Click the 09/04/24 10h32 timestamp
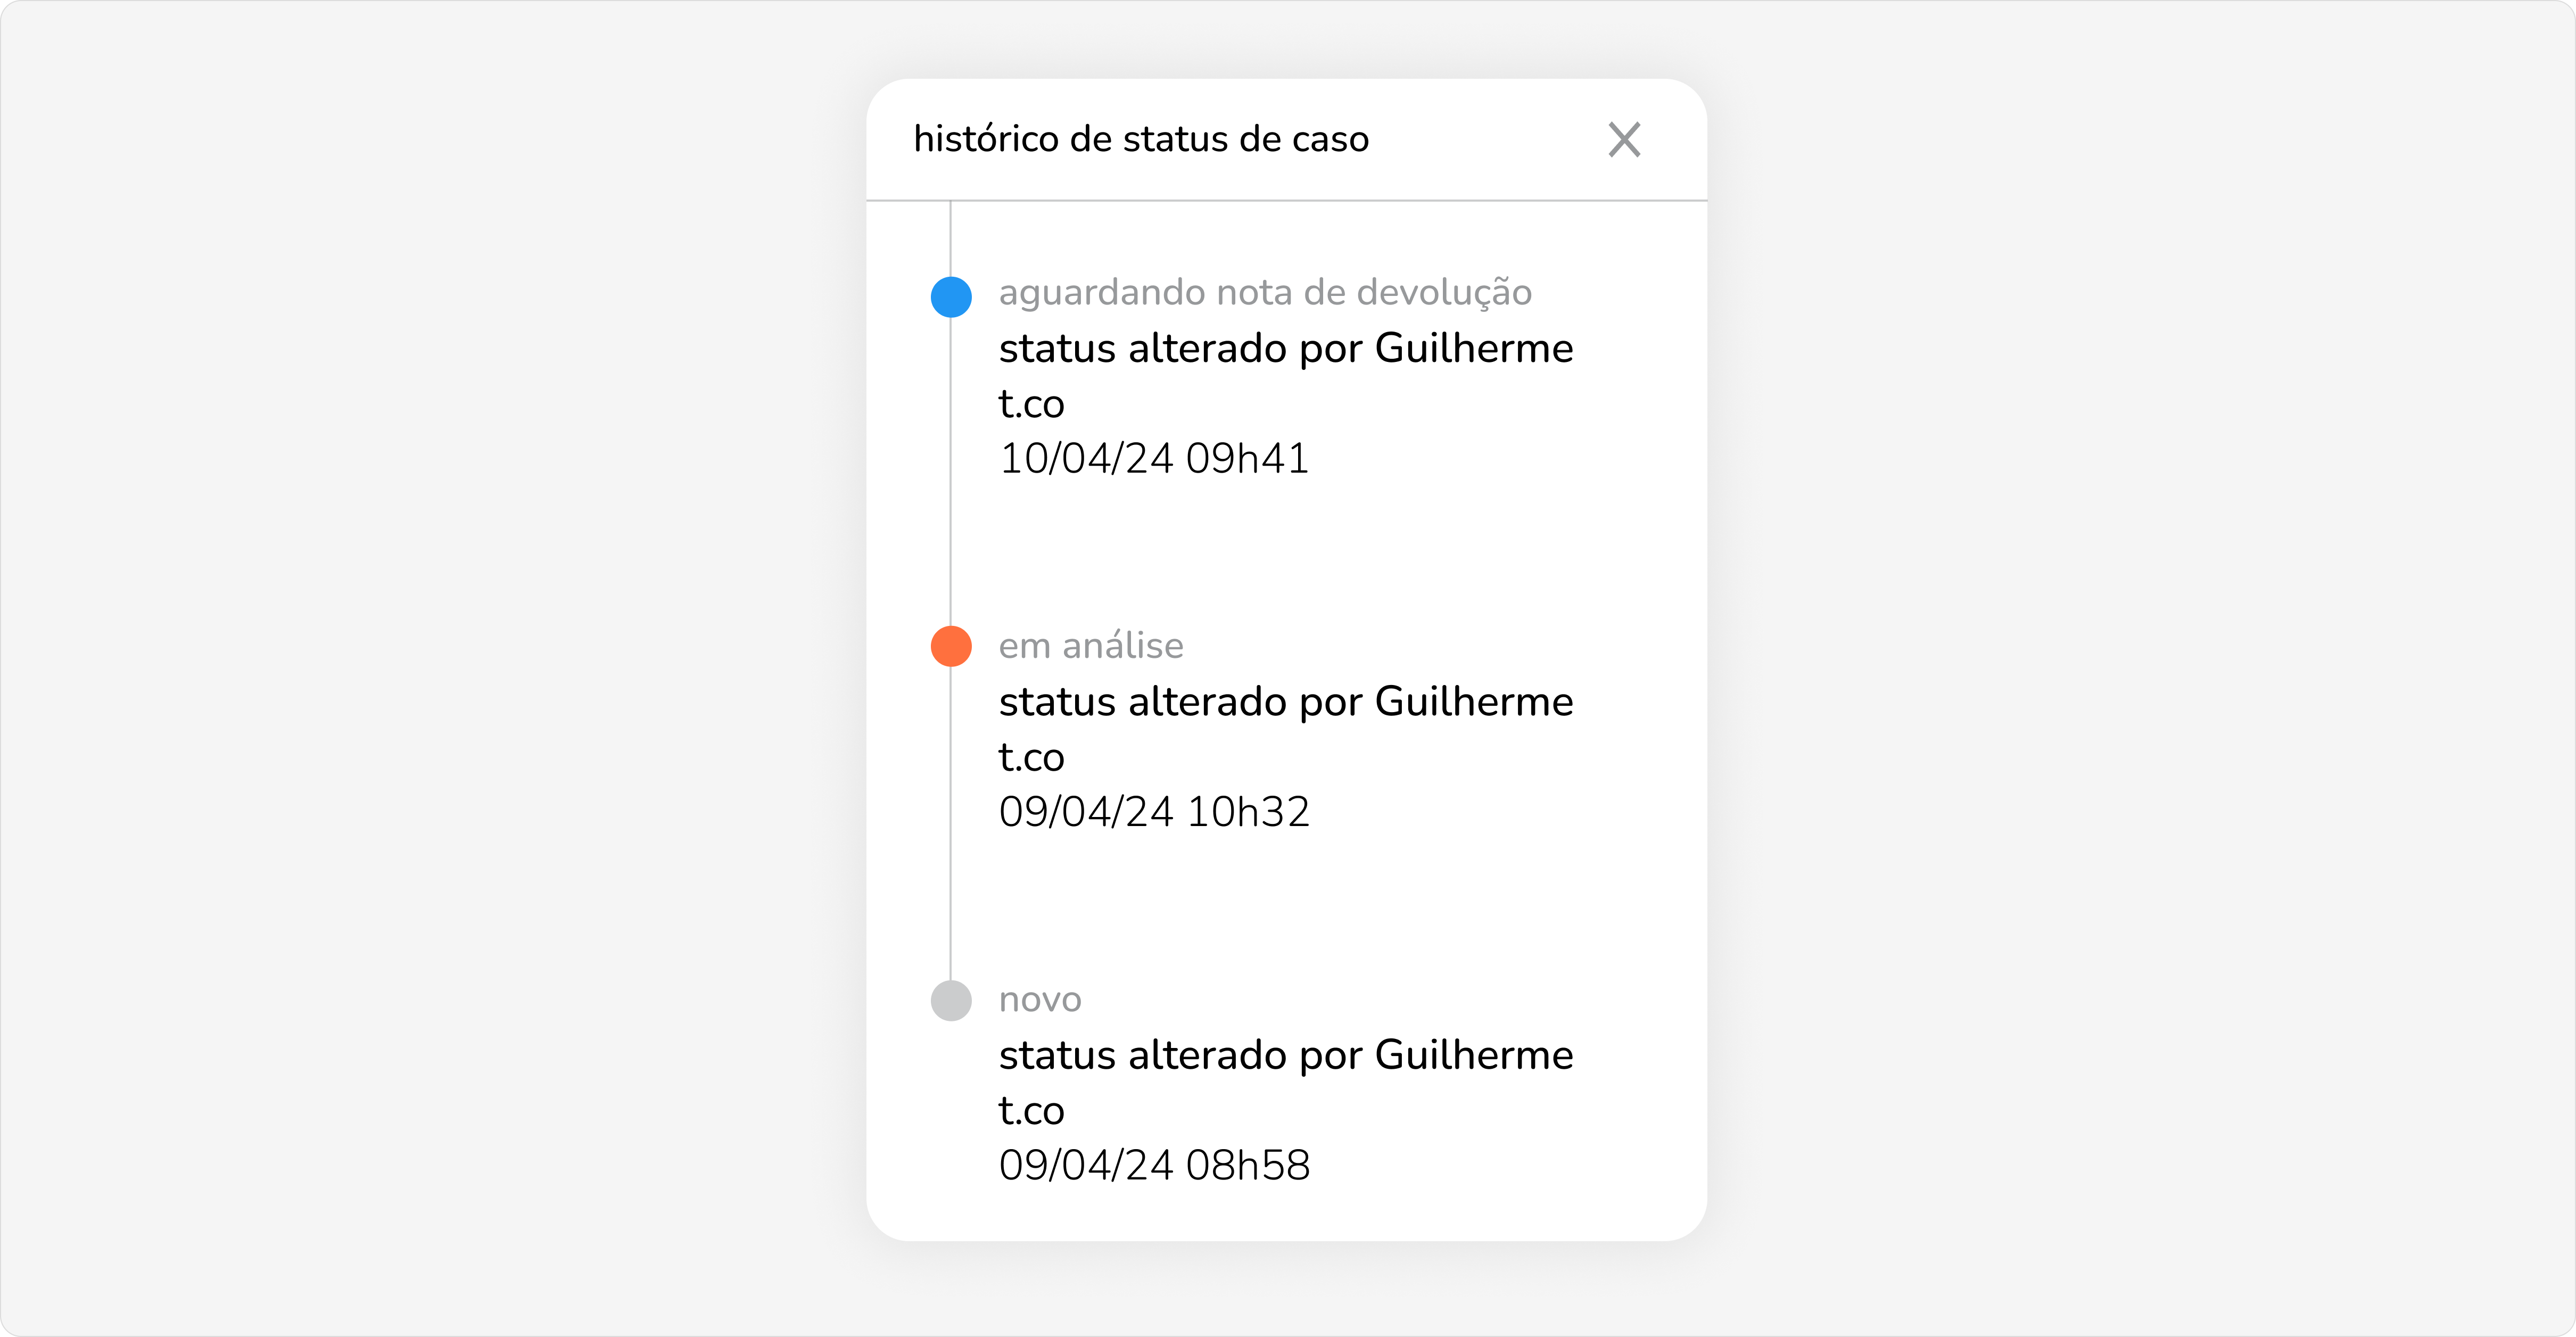The height and width of the screenshot is (1337, 2576). tap(1154, 811)
